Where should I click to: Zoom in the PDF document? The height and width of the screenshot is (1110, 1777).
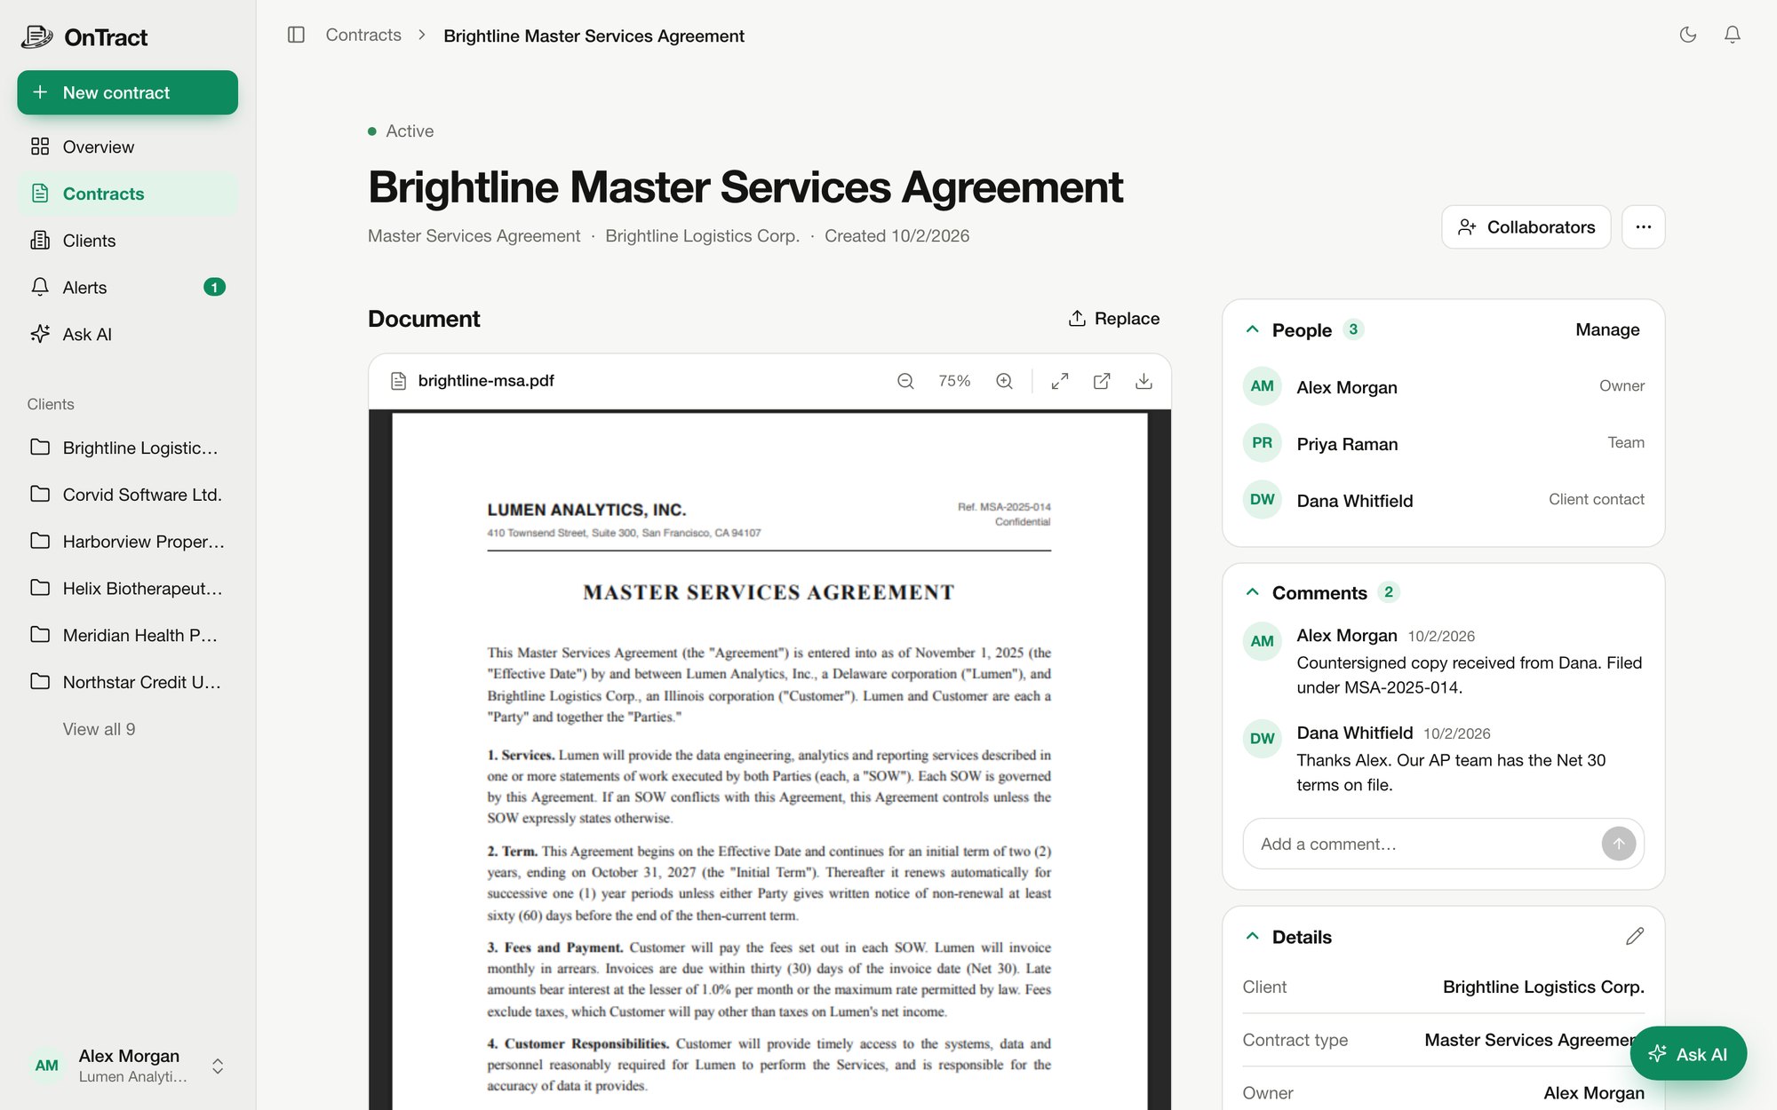(1004, 381)
